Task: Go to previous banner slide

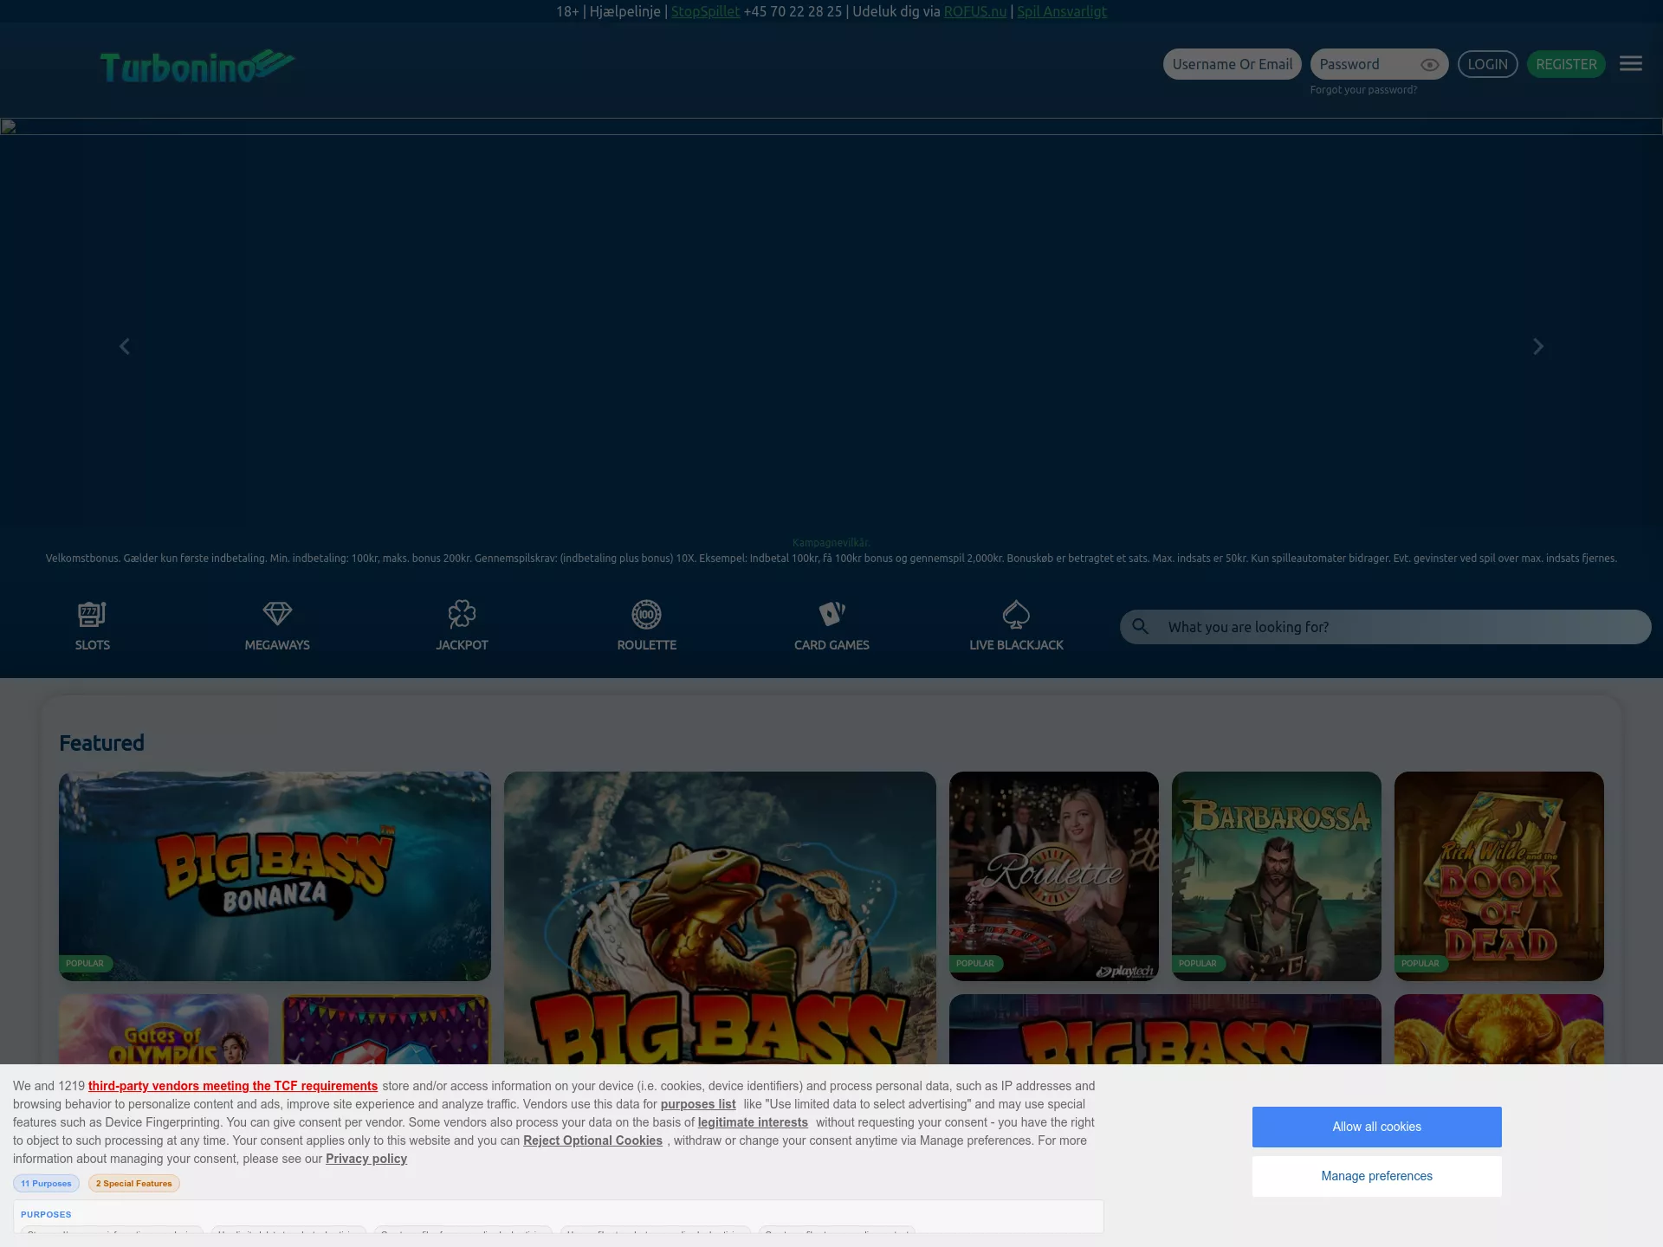Action: click(125, 346)
